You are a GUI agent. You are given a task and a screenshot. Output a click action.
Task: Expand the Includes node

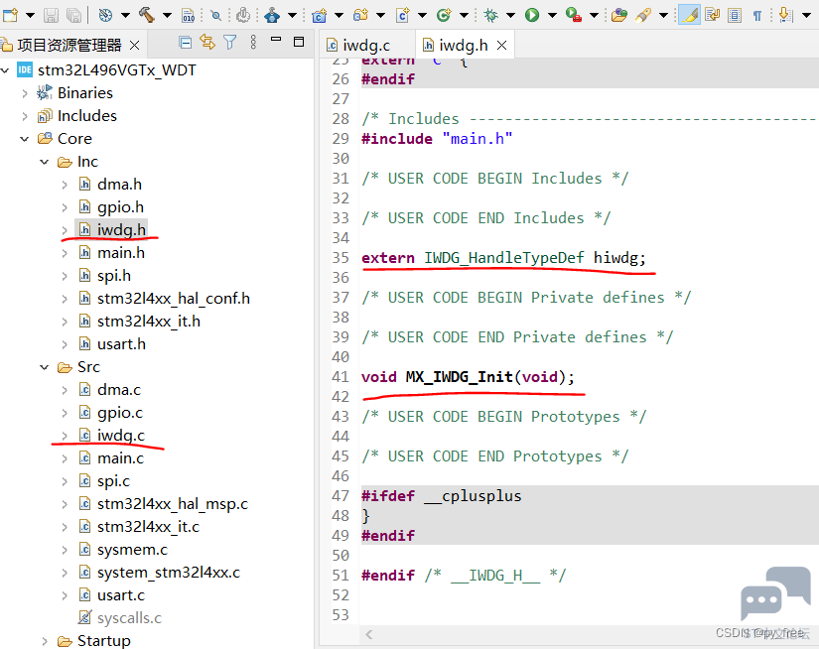coord(25,116)
